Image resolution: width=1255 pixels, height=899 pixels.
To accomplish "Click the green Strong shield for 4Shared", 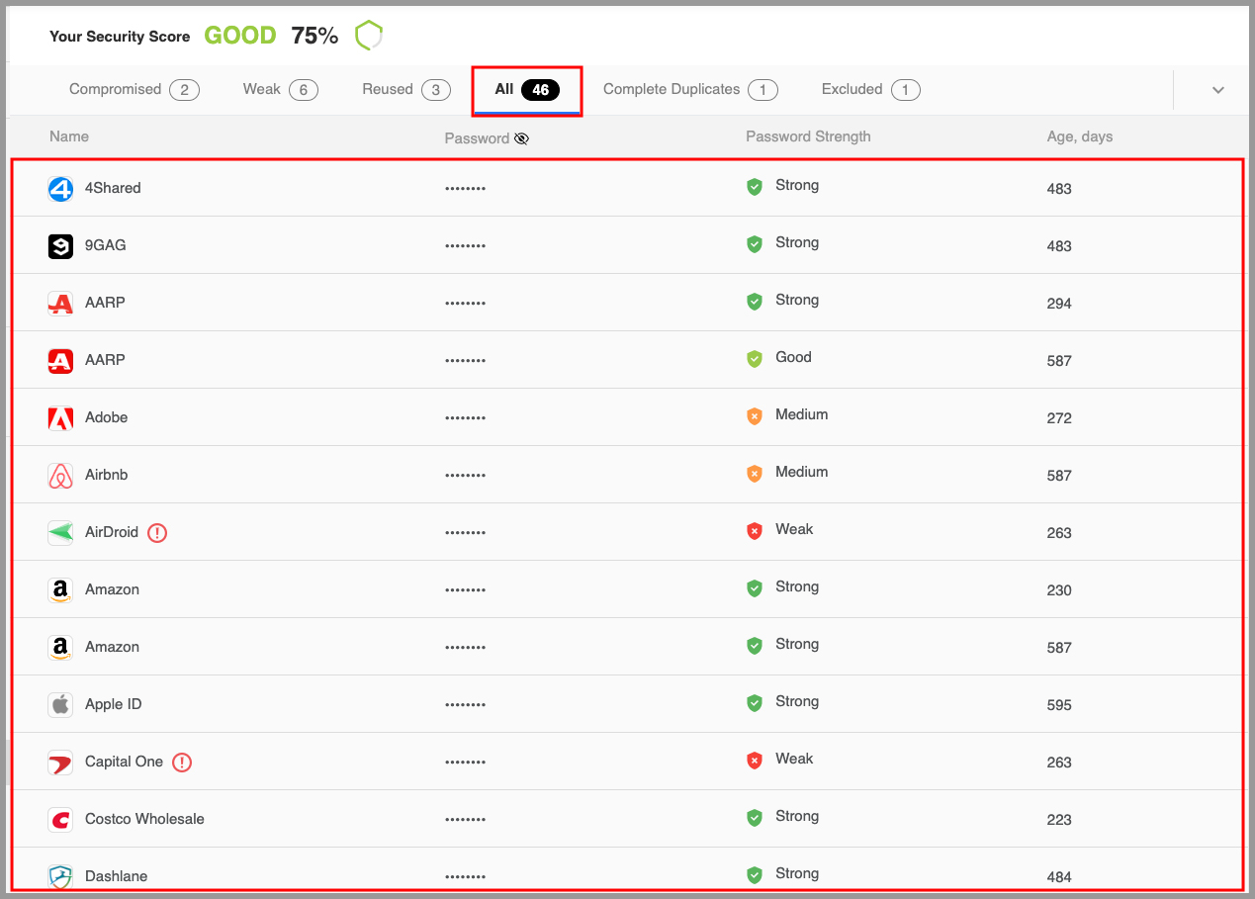I will [x=755, y=187].
